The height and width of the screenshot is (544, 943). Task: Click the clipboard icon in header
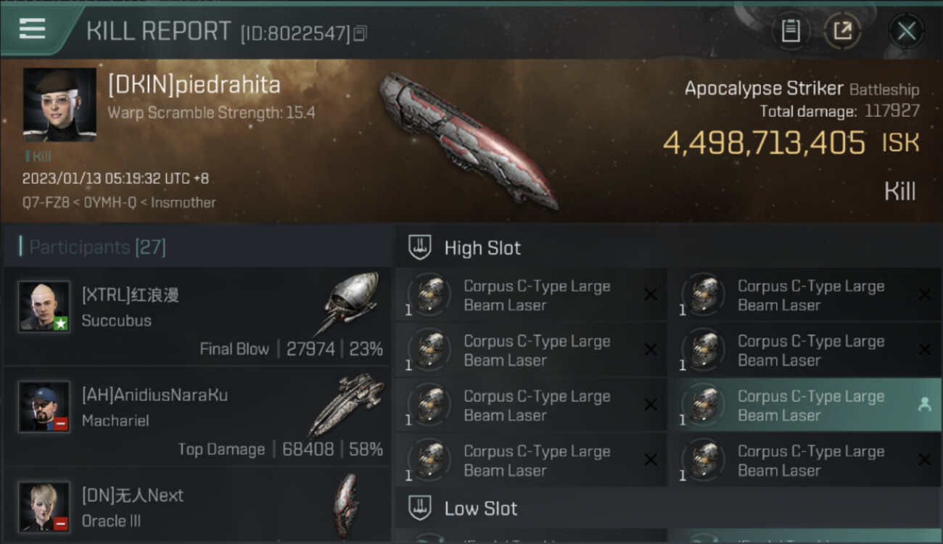point(790,30)
